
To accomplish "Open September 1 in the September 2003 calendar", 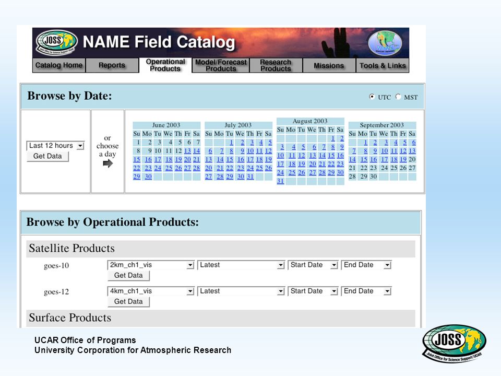I will tap(365, 142).
